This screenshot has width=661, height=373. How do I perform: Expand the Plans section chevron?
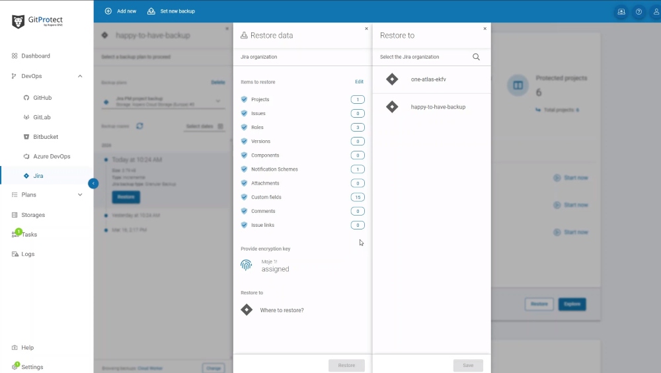(80, 194)
